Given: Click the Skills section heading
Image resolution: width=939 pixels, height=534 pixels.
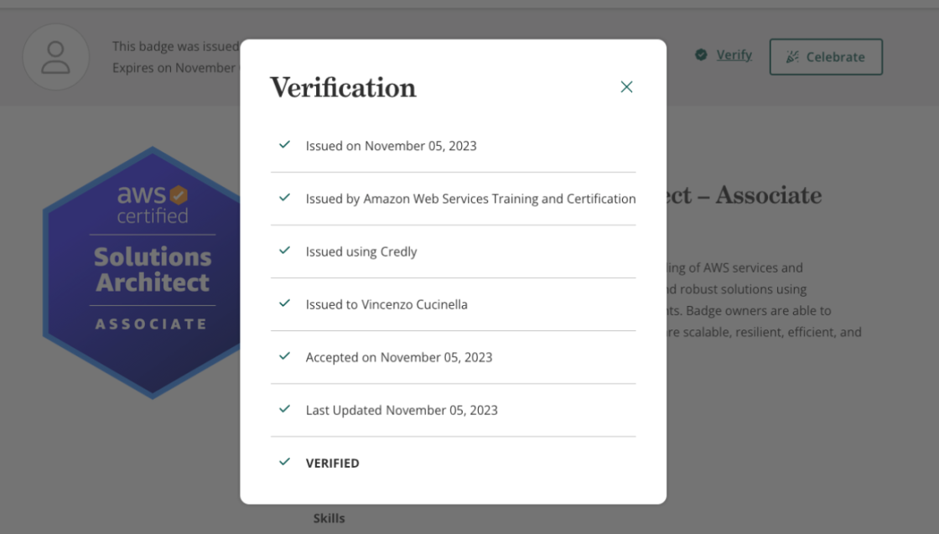Looking at the screenshot, I should [329, 518].
